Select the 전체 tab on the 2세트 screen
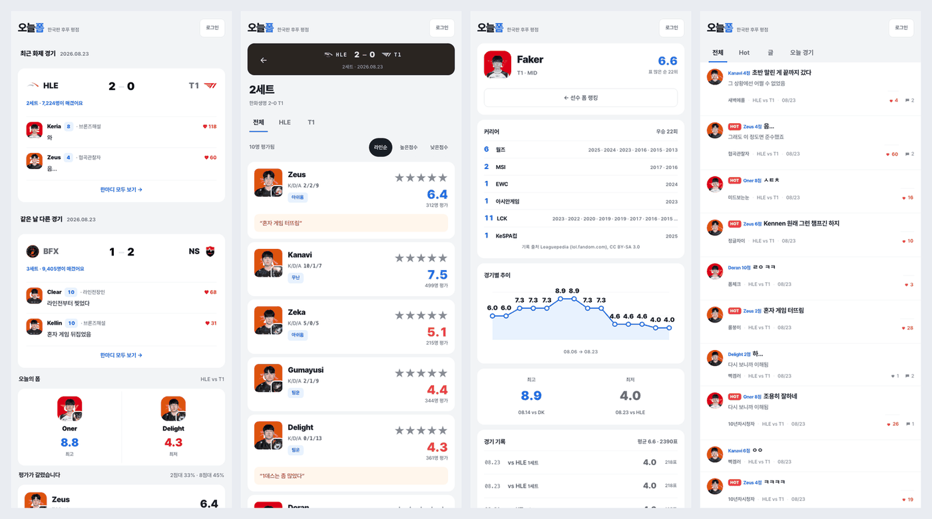The height and width of the screenshot is (519, 932). tap(258, 122)
